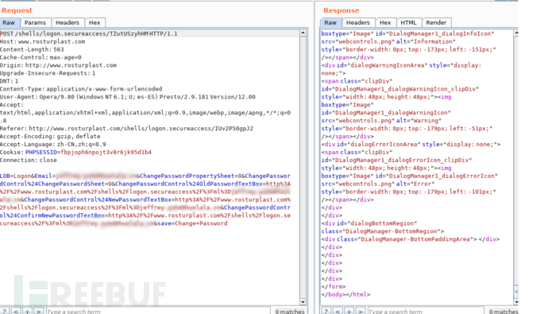Click the PHPSESSID cookie value
The height and width of the screenshot is (314, 548).
pyautogui.click(x=106, y=153)
